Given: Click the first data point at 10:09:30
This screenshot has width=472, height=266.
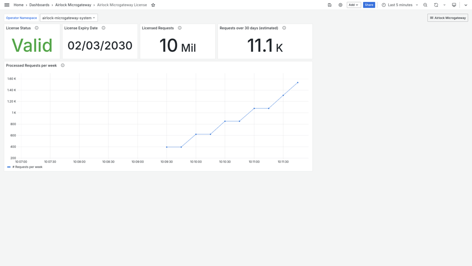Looking at the screenshot, I should pyautogui.click(x=167, y=147).
